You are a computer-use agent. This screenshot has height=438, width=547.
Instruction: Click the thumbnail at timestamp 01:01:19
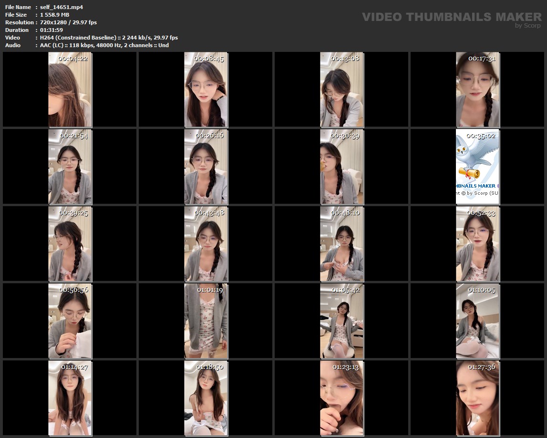(x=206, y=321)
